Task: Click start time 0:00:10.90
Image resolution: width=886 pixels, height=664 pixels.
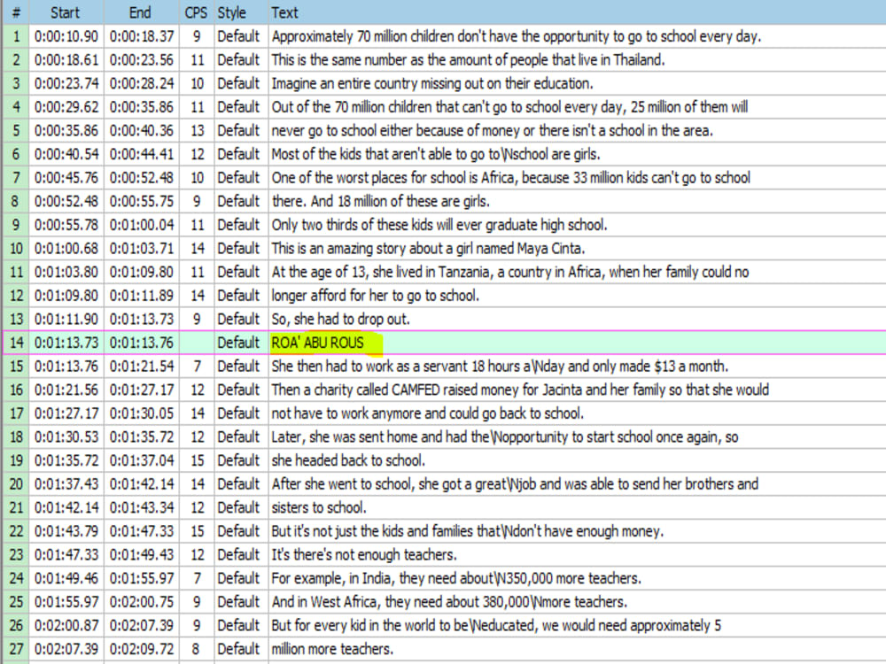Action: click(66, 36)
